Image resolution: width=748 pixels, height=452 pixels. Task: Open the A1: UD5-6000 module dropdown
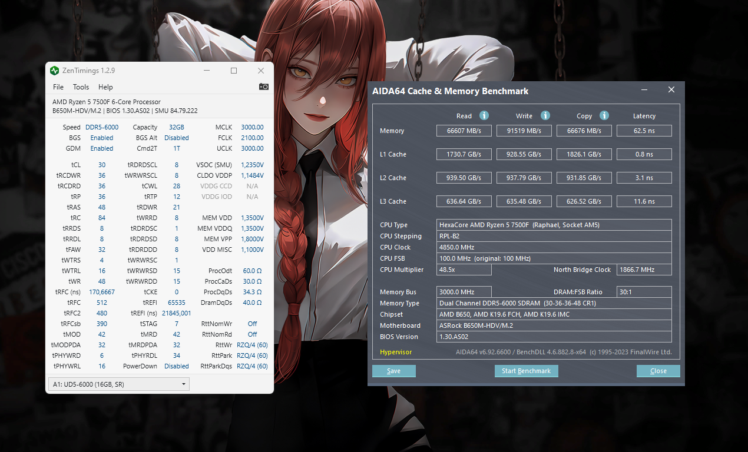coord(118,384)
